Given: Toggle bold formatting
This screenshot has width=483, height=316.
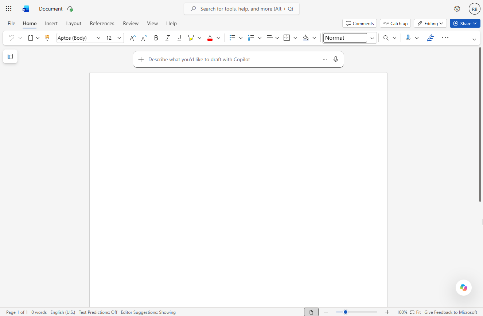Looking at the screenshot, I should [x=156, y=38].
